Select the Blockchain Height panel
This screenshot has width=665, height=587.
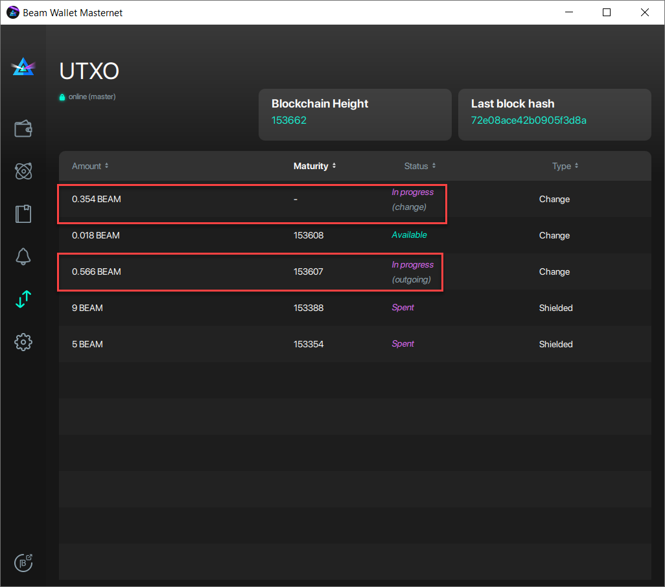(355, 115)
